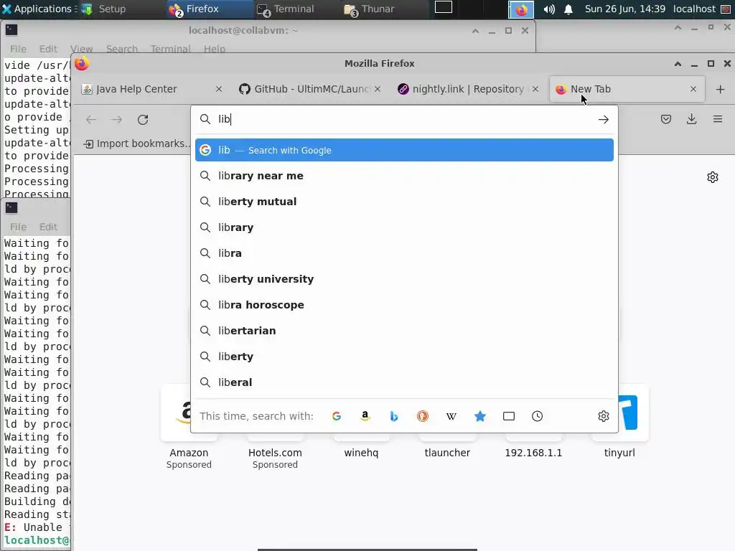Search with Amazon one-off icon
The height and width of the screenshot is (551, 735).
click(365, 416)
